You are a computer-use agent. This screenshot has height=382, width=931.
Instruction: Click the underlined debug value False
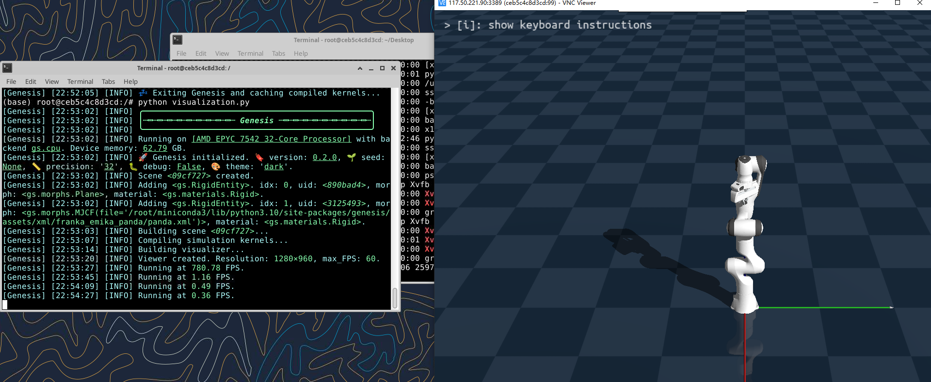tap(189, 167)
